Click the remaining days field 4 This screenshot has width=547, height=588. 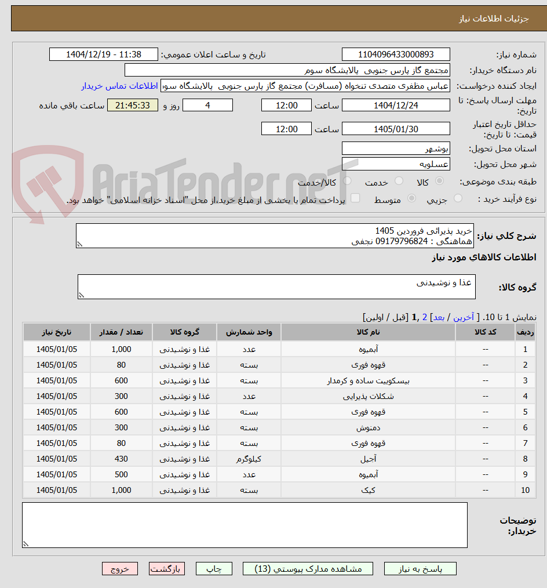click(207, 106)
